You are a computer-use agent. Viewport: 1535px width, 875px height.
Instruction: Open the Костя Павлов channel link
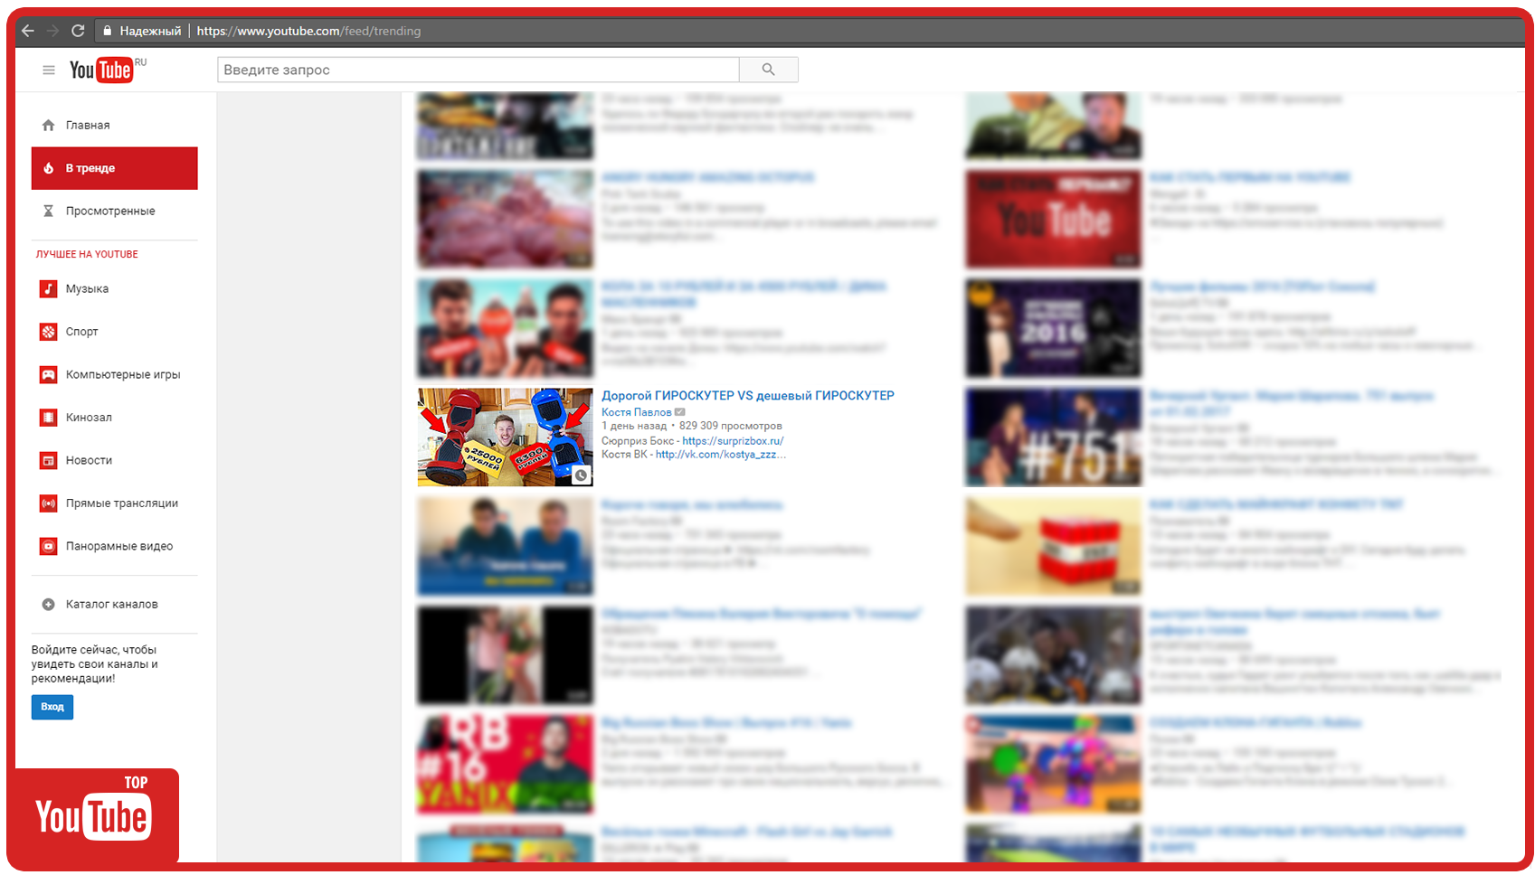pyautogui.click(x=636, y=411)
